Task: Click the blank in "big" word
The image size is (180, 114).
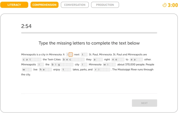Action: [62, 64]
